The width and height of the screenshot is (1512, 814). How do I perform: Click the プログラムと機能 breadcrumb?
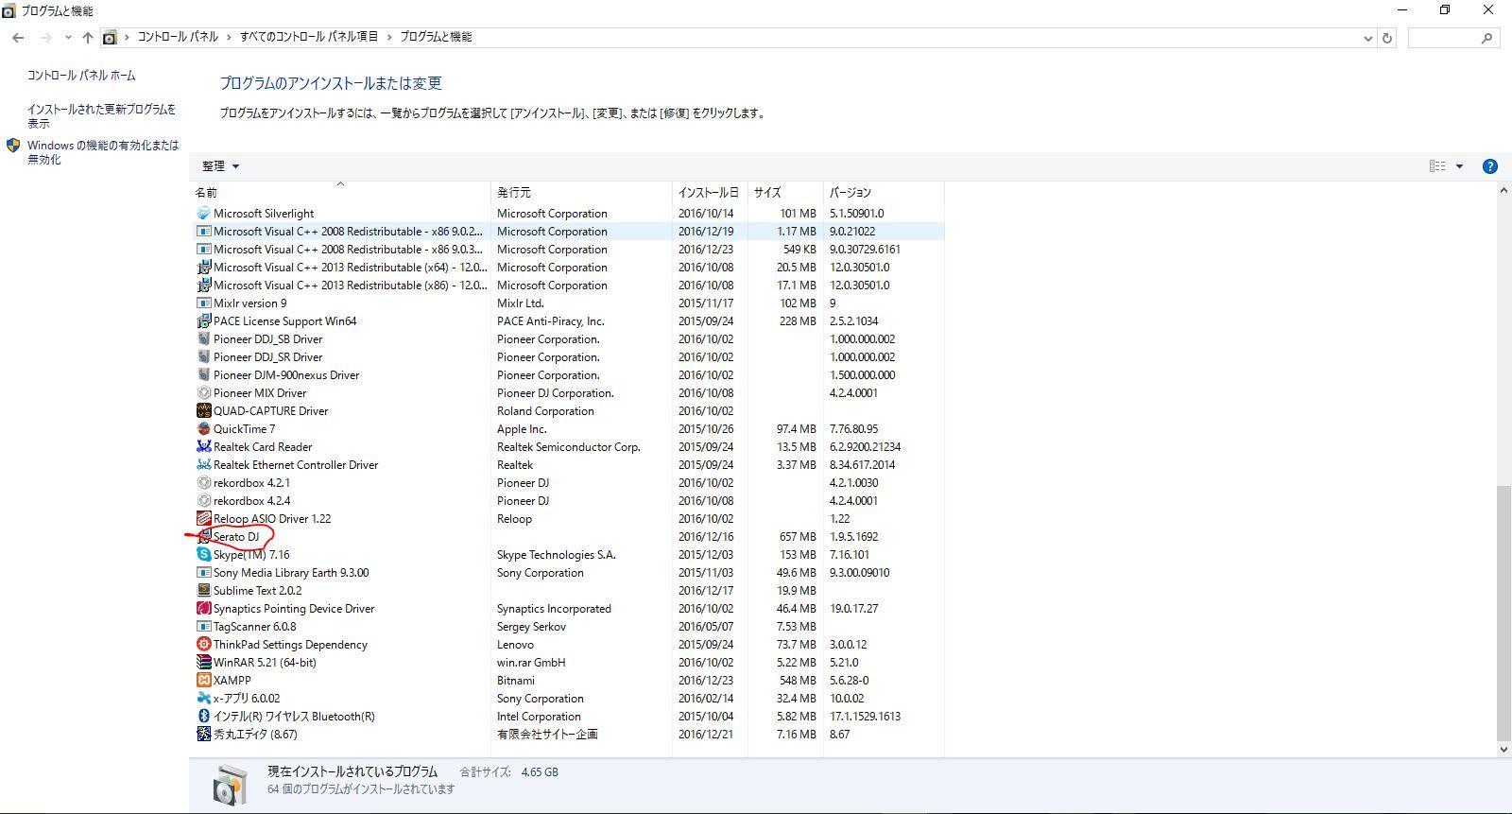tap(436, 37)
